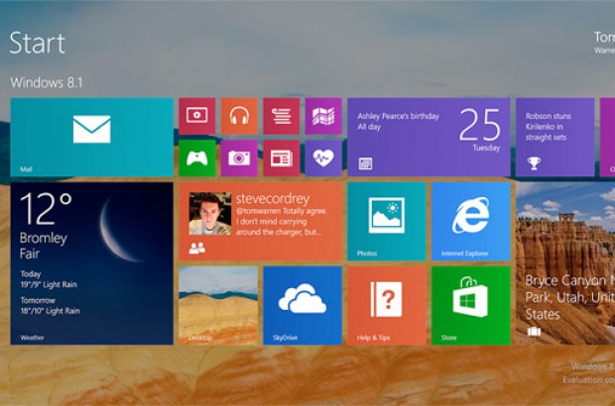Open the Help & Tips tile
The height and width of the screenshot is (406, 615).
coord(387,305)
